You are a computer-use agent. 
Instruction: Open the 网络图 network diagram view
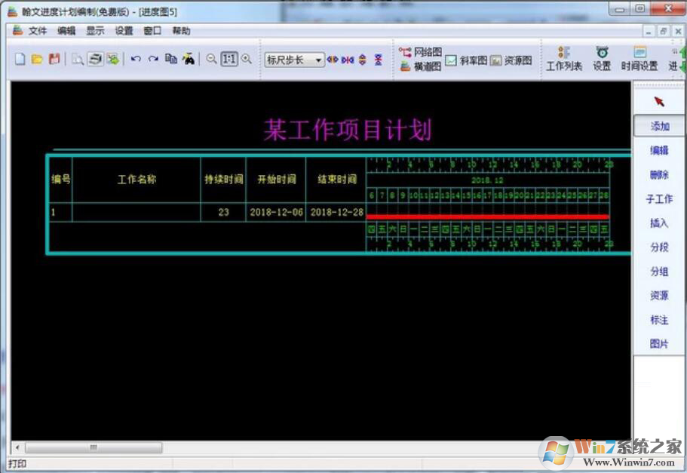coord(421,51)
